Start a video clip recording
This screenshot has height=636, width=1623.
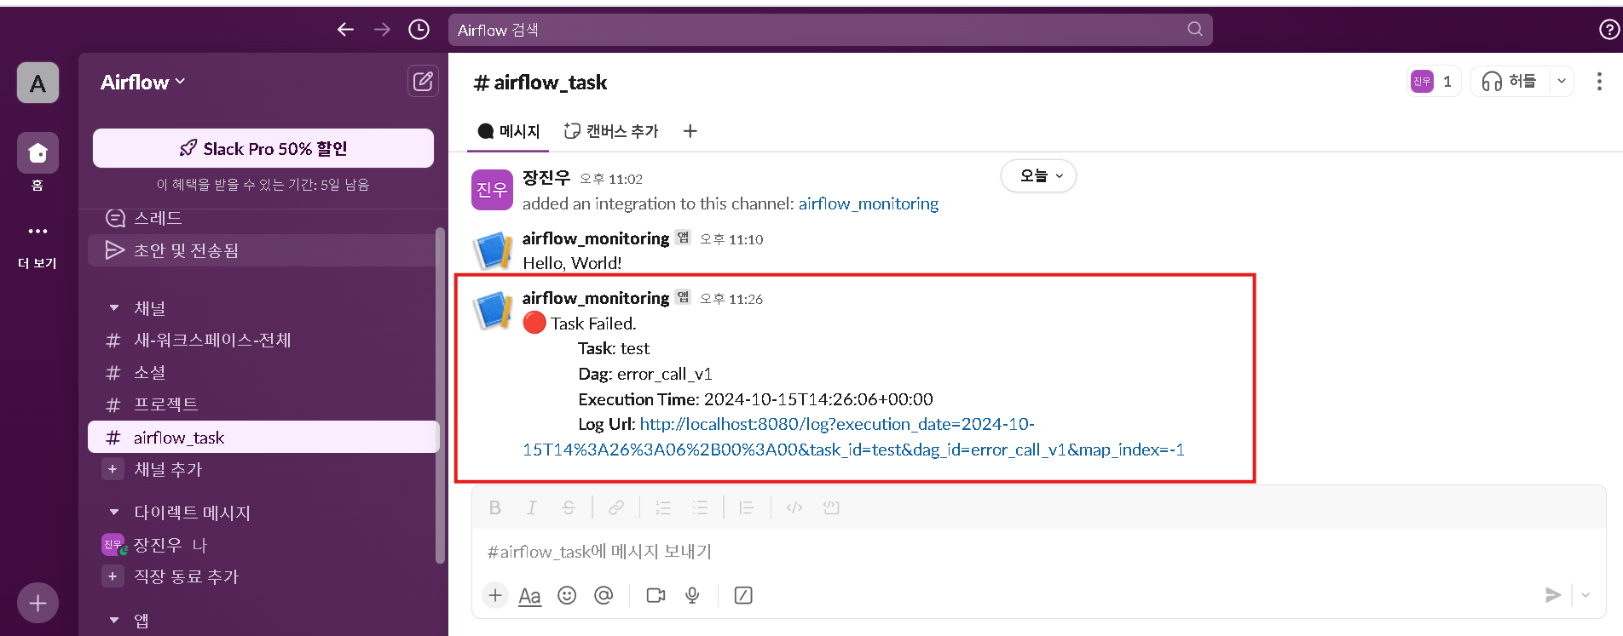coord(656,595)
